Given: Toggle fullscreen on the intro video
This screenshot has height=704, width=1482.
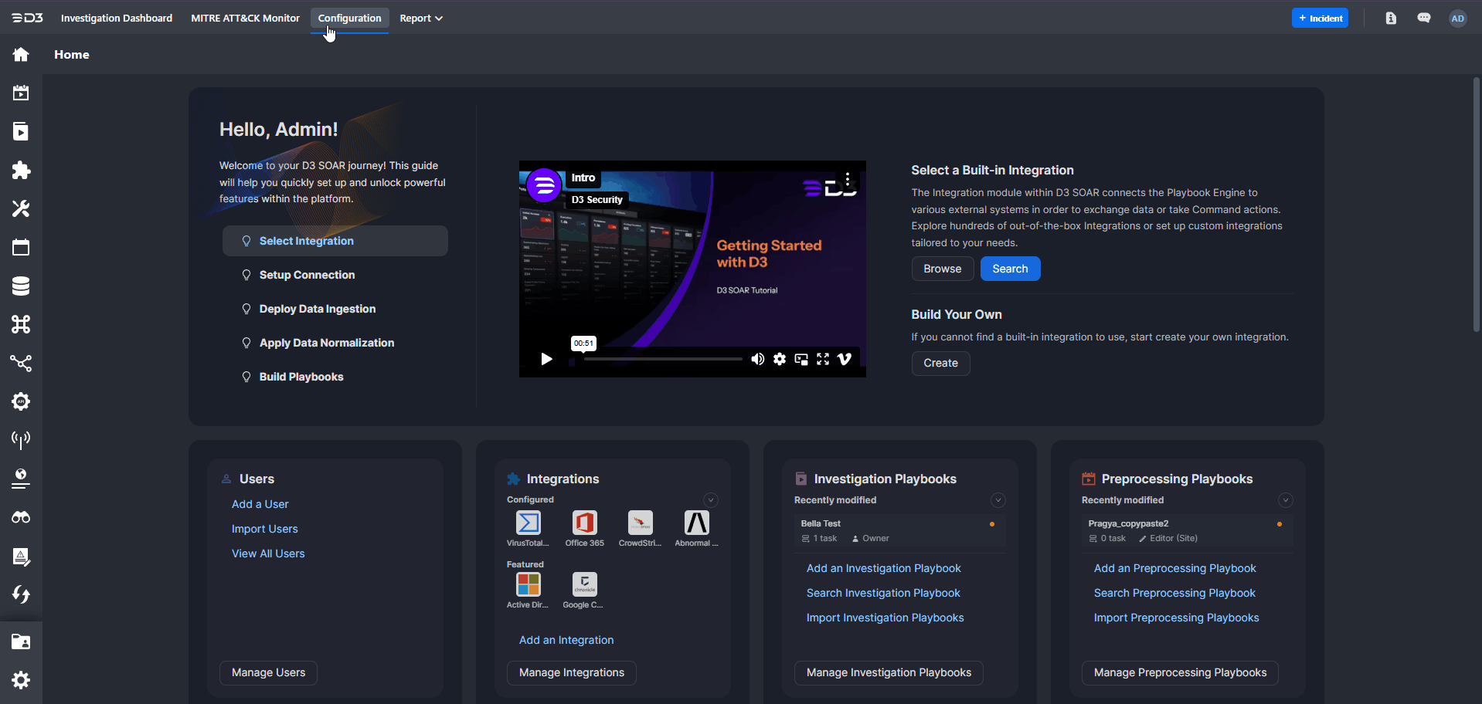Looking at the screenshot, I should point(823,359).
